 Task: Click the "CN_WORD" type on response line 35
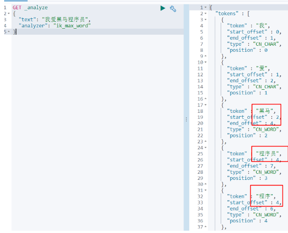[266, 215]
